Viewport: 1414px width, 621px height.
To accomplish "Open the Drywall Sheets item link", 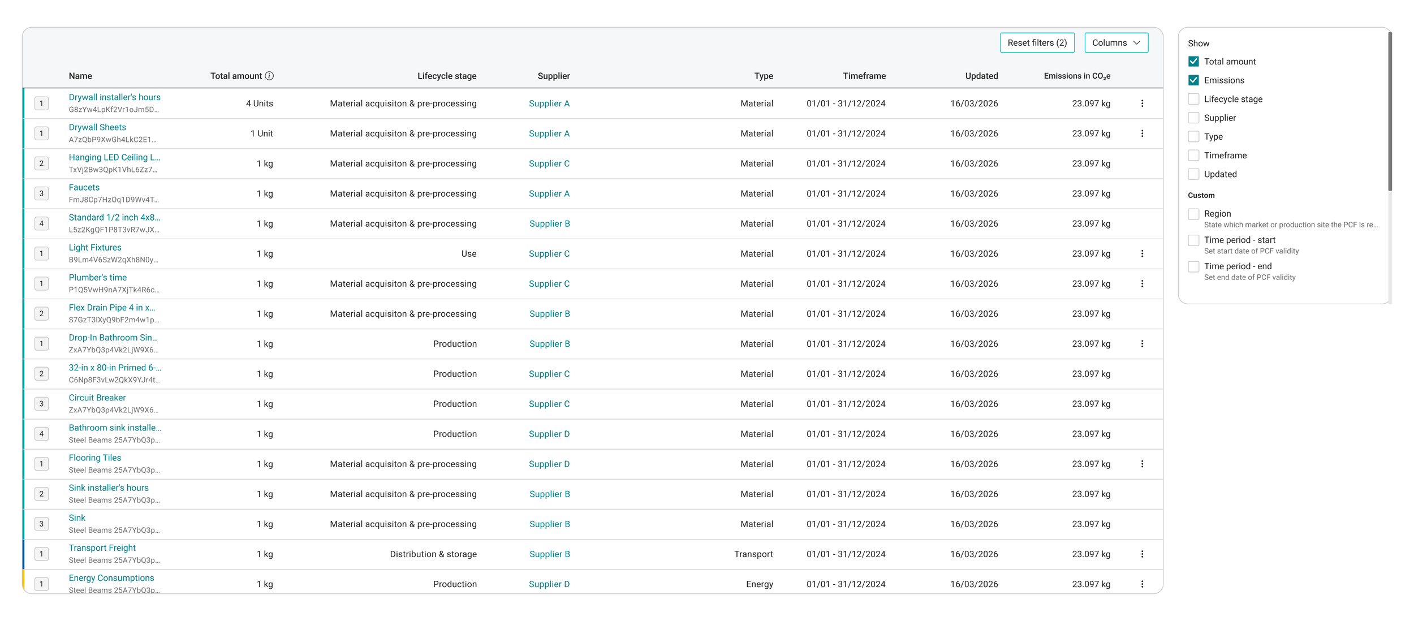I will pyautogui.click(x=97, y=127).
